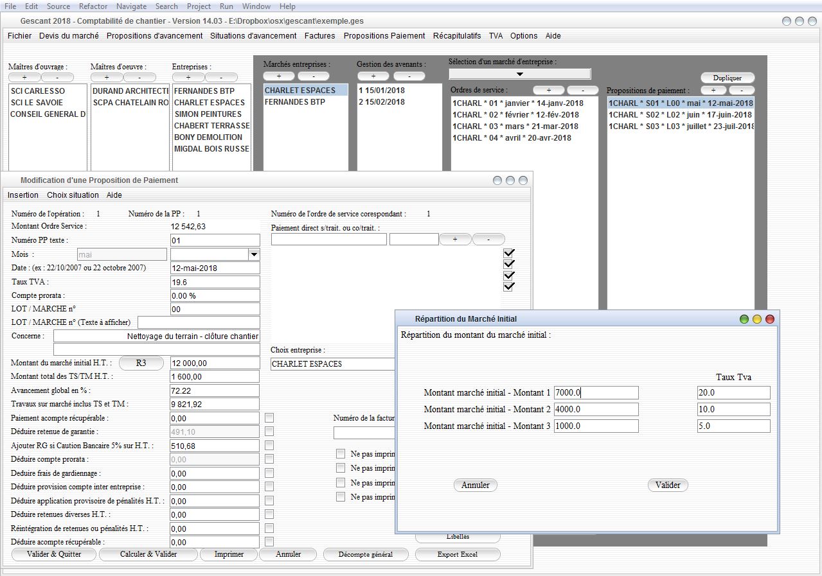This screenshot has height=576, width=822.
Task: Delete an Ordre de service with minus
Action: tap(582, 91)
